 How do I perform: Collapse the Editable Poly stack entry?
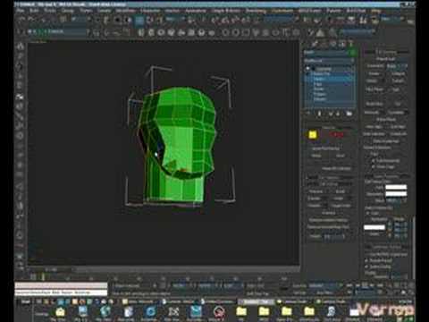tap(308, 74)
